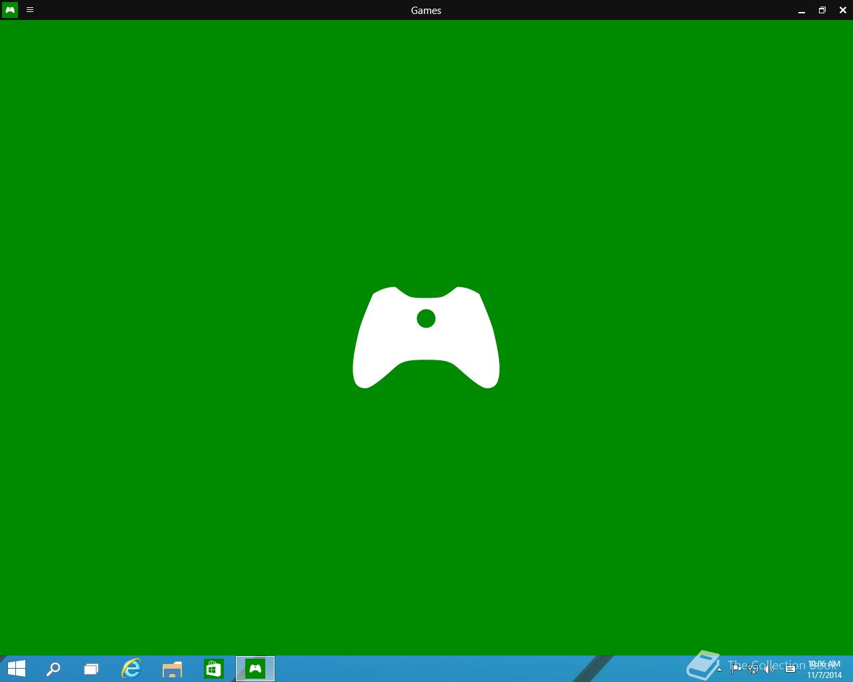Close the Games window
Image resolution: width=853 pixels, height=682 pixels.
(x=843, y=10)
